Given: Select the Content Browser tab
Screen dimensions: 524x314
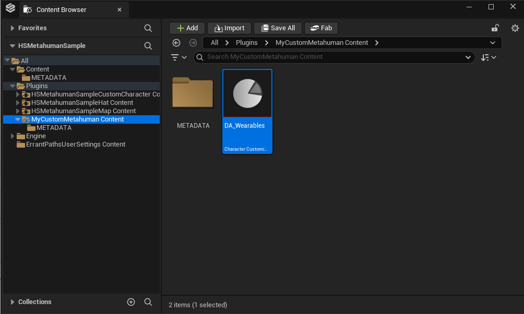Looking at the screenshot, I should (74, 10).
